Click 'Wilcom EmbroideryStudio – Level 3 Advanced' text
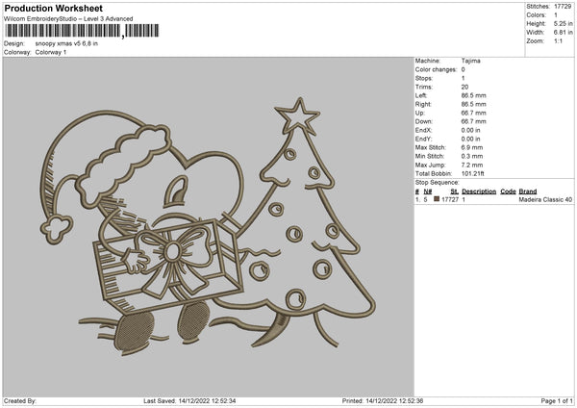 tap(68, 19)
